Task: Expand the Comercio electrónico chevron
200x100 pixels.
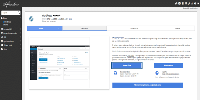Action: (21, 33)
